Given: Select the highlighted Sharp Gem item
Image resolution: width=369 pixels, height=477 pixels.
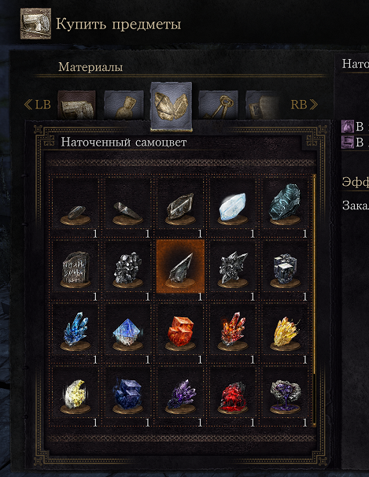Looking at the screenshot, I should coord(180,266).
